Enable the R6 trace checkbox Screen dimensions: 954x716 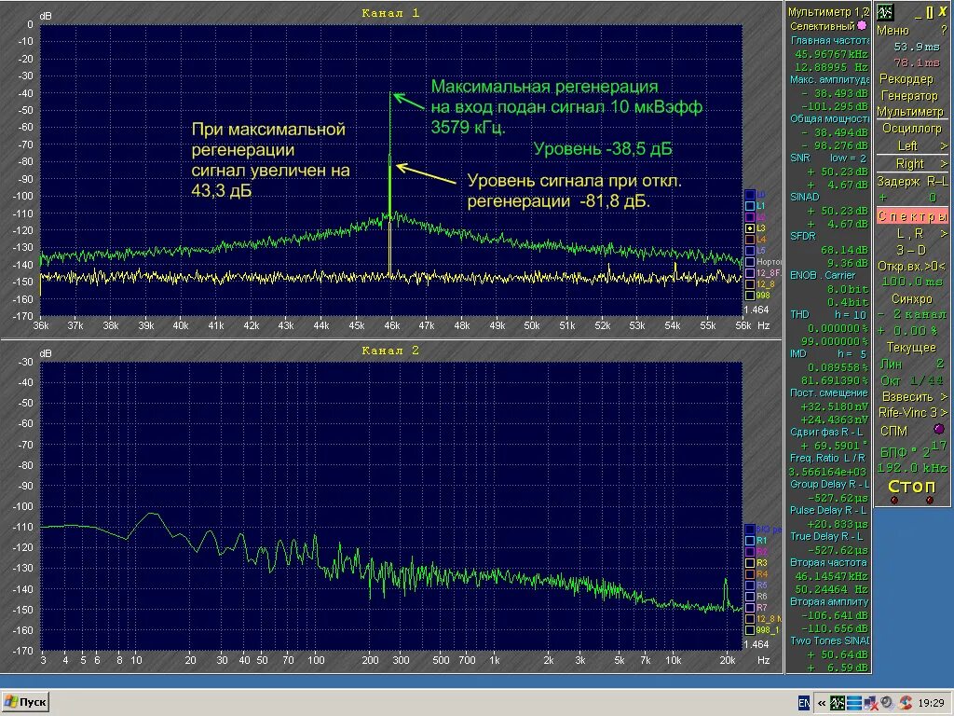pos(750,597)
